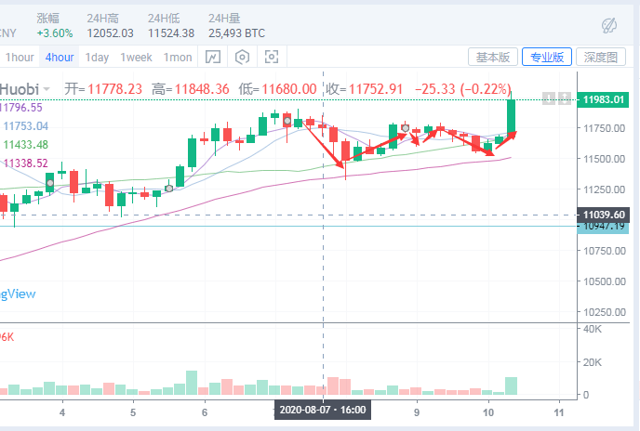Open the chart indicators icon

point(212,57)
